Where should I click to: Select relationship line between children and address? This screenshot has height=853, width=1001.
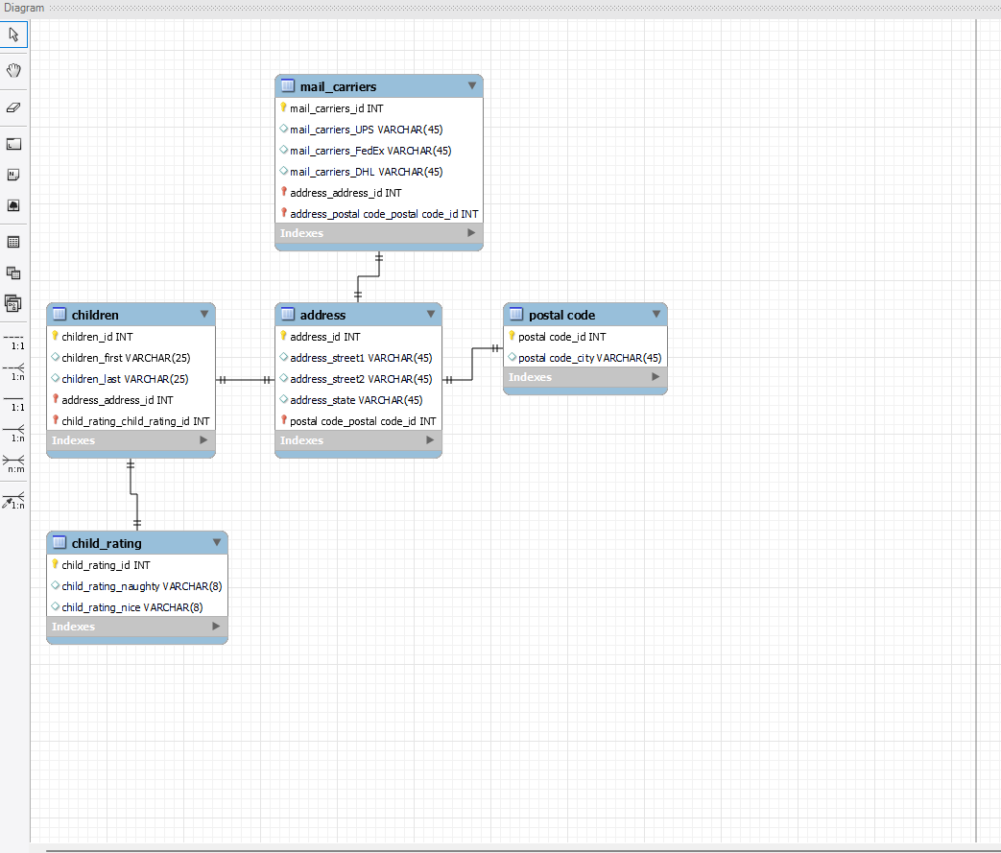245,380
